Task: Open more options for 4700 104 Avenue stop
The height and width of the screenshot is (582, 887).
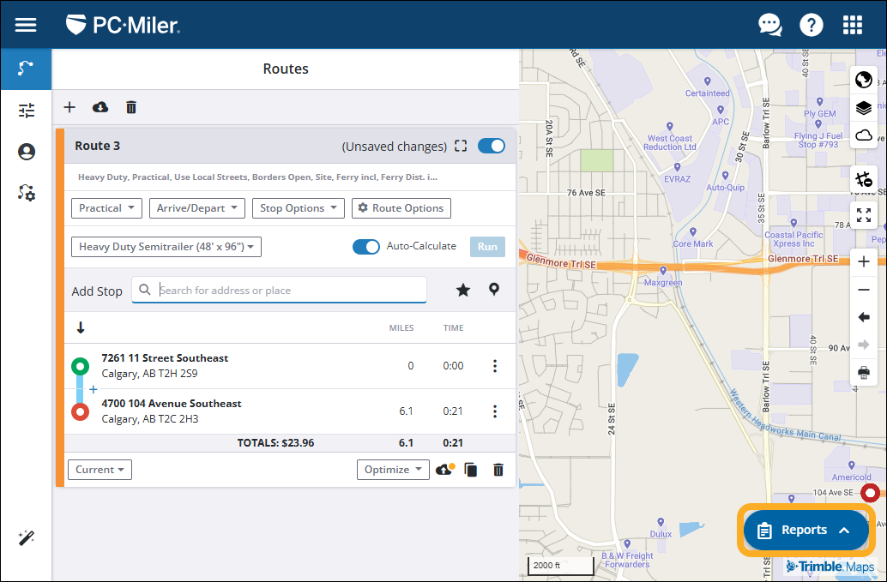Action: [x=495, y=411]
